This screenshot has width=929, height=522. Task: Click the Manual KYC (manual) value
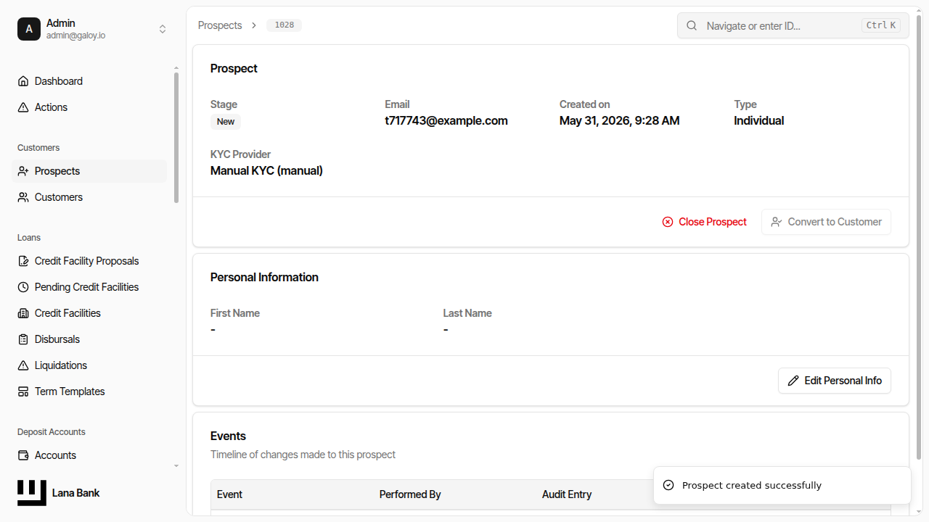(x=266, y=171)
